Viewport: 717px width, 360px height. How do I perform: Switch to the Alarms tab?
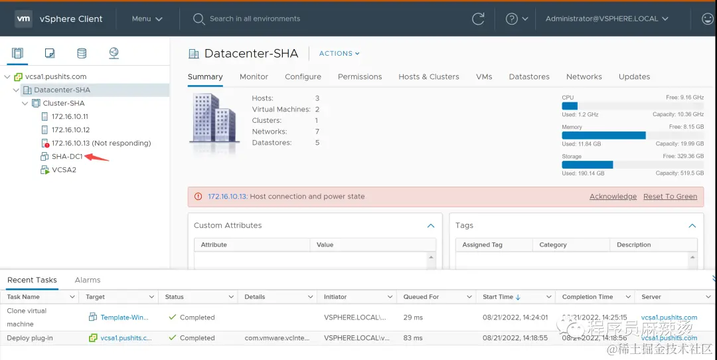click(88, 280)
